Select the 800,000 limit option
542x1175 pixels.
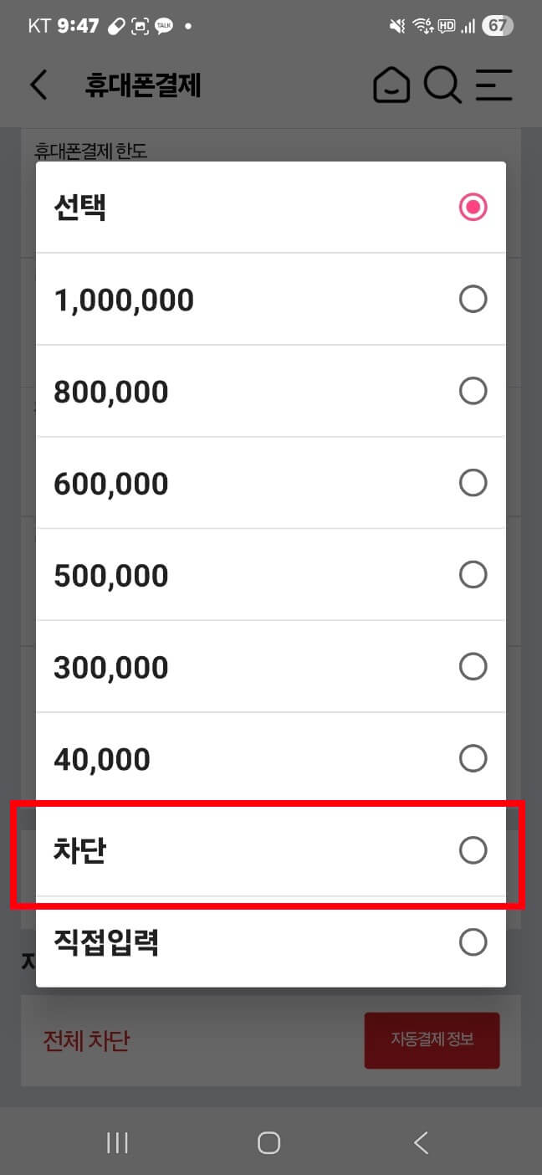click(x=473, y=391)
